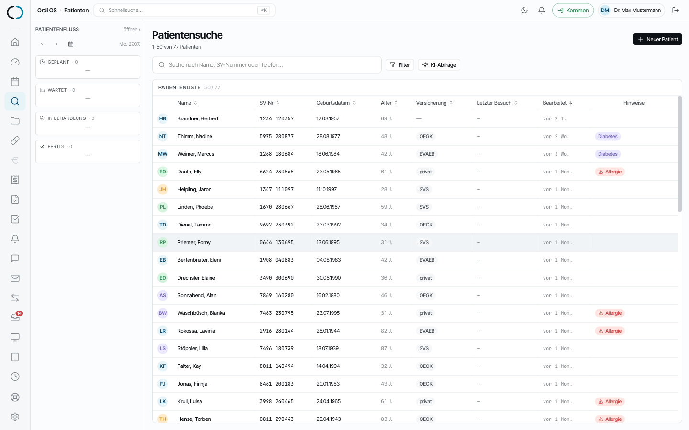Viewport: 689px width, 430px height.
Task: Open the Patientenfluss 'öffnen' link
Action: [x=132, y=29]
